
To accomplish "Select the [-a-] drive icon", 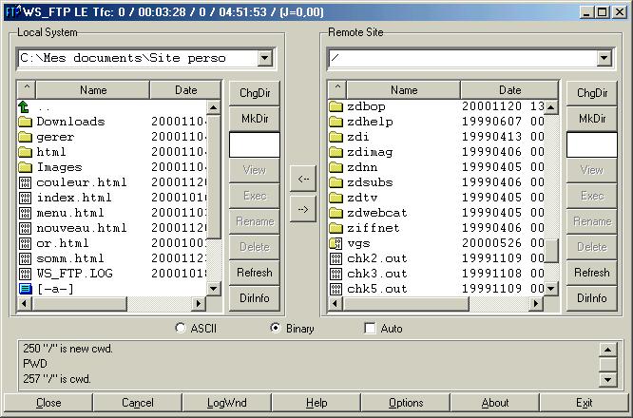I will point(25,289).
